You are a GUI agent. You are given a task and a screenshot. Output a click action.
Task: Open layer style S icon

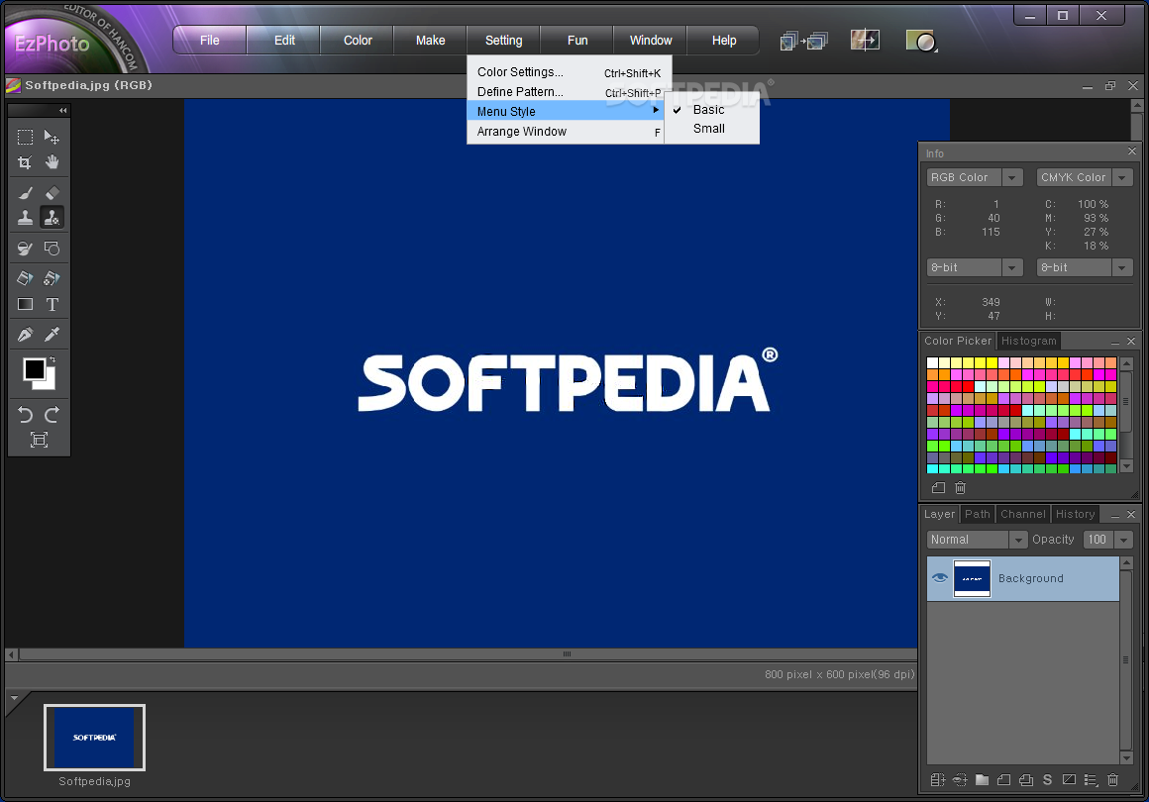pos(1047,780)
